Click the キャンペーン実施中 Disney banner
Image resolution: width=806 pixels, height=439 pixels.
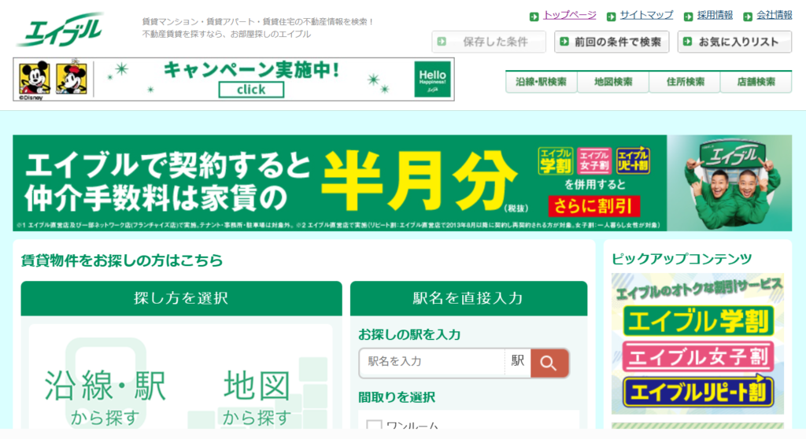(234, 79)
